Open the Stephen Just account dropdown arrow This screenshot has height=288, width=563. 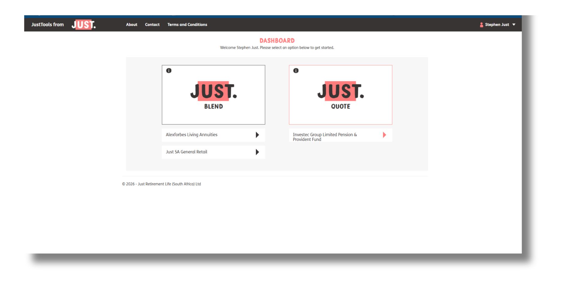click(514, 25)
